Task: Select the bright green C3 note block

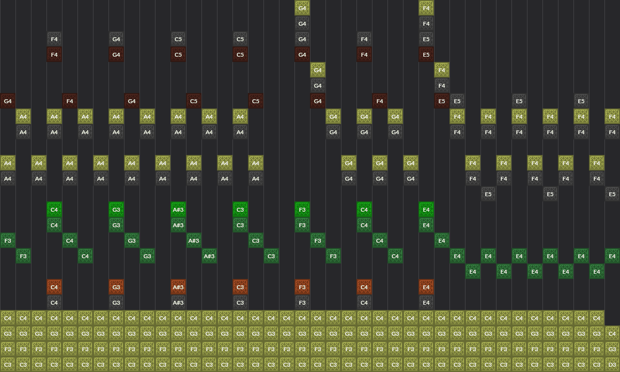Action: (240, 210)
